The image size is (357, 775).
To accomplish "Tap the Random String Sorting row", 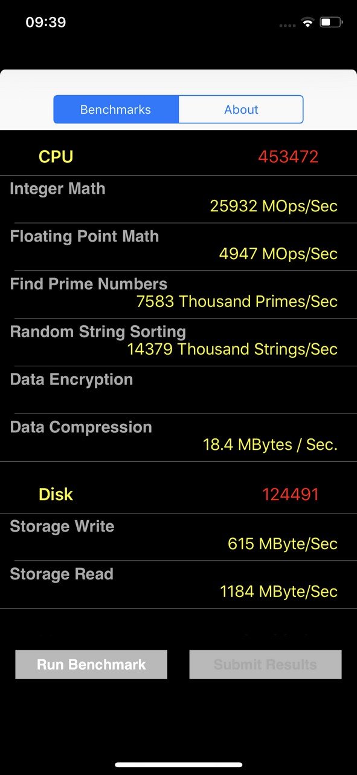I will [x=178, y=343].
